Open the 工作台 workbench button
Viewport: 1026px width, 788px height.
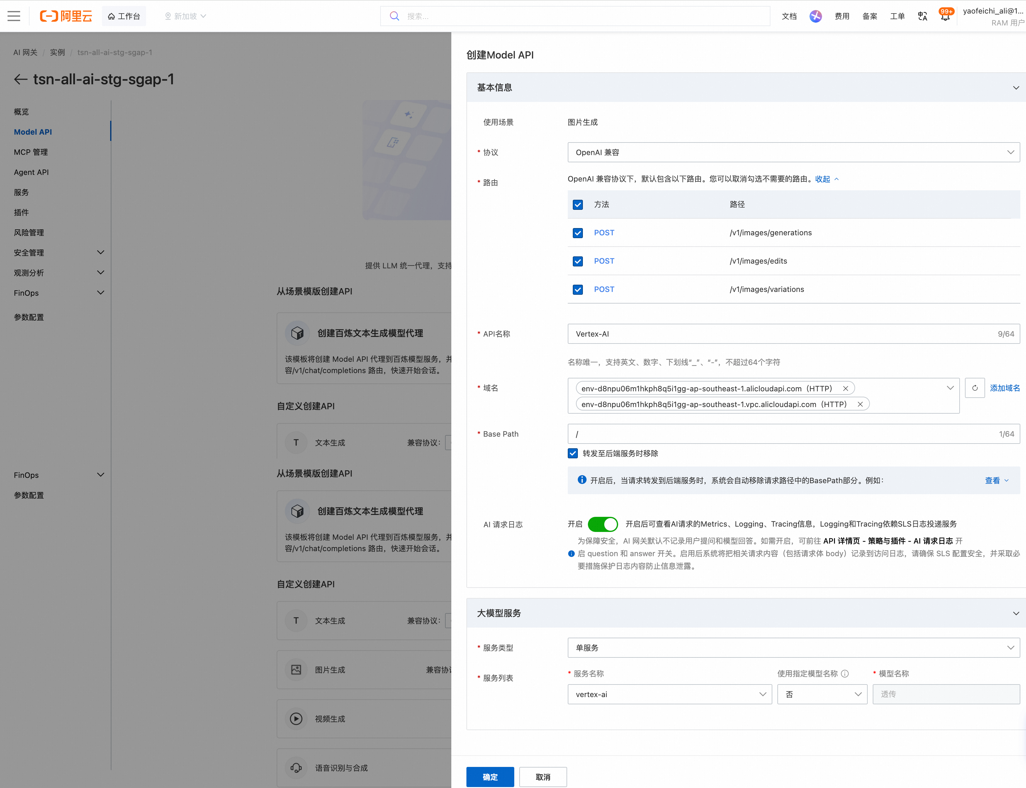pyautogui.click(x=124, y=16)
